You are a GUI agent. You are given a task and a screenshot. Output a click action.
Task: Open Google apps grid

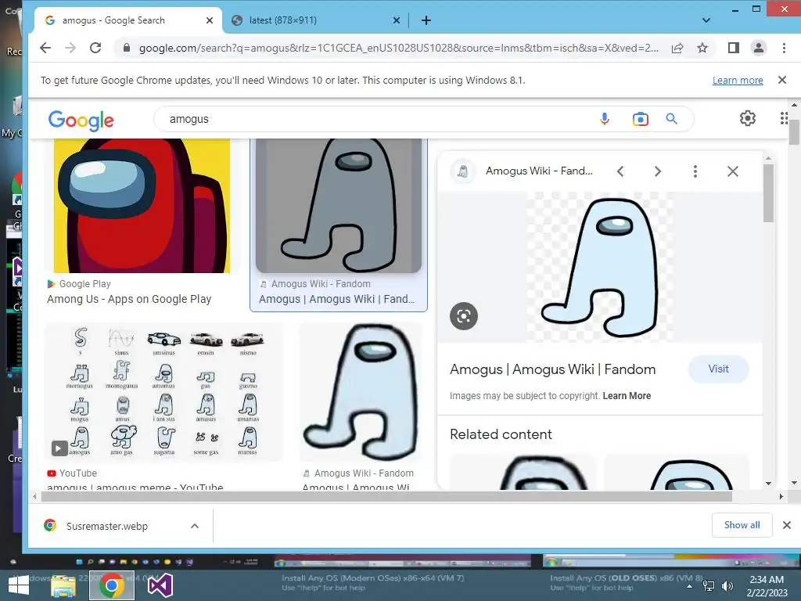[784, 119]
